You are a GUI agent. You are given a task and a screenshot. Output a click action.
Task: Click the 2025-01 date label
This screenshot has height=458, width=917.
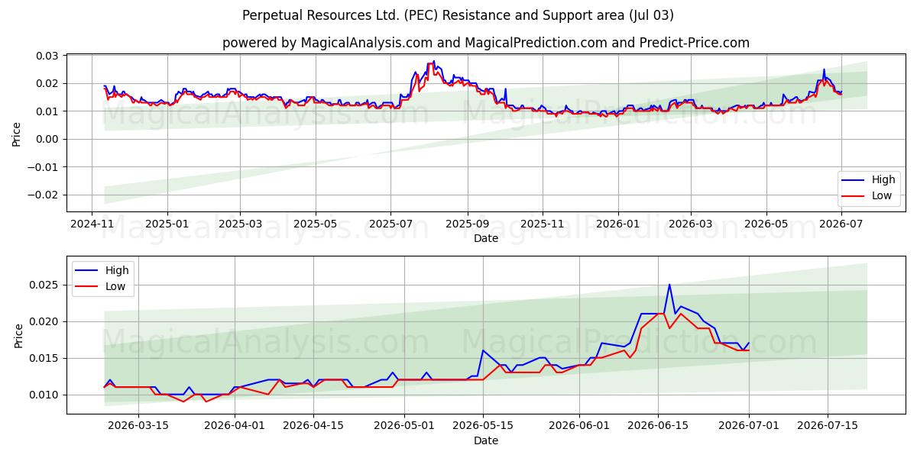tap(167, 224)
